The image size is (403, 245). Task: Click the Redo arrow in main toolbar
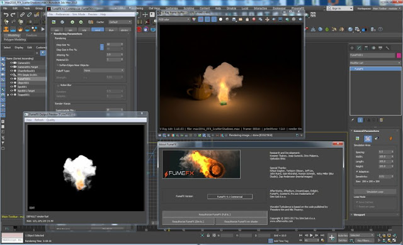[x=13, y=15]
